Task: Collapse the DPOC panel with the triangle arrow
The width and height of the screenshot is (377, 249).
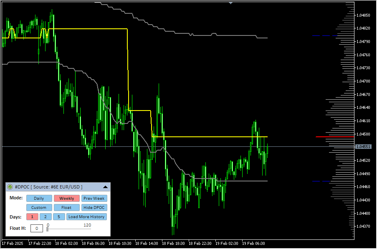Action: pos(105,187)
